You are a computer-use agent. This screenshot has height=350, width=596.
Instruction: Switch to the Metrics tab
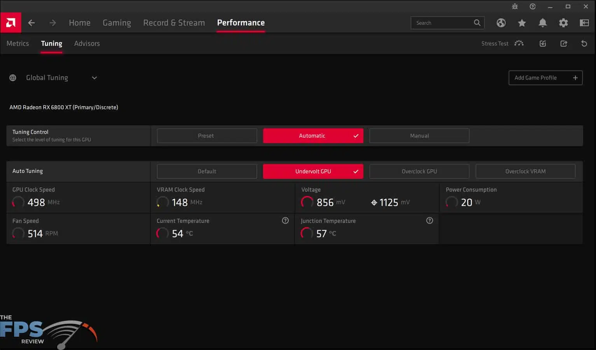point(17,43)
